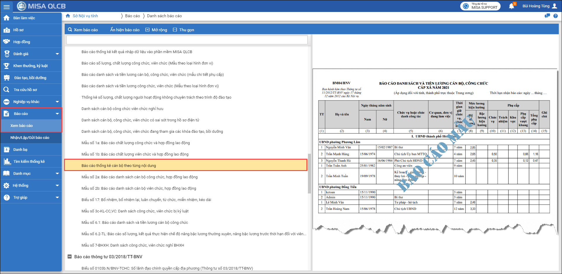Open the chat feedback icon

547,16
